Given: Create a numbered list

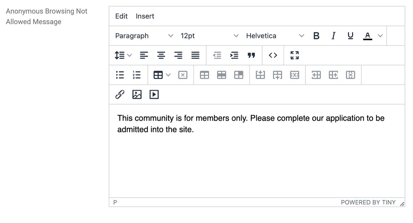Looking at the screenshot, I should click(137, 75).
